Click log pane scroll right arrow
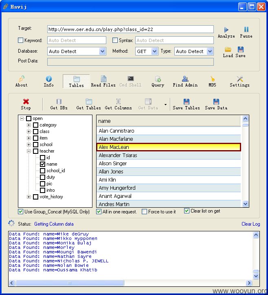The image size is (268, 295). point(249,283)
